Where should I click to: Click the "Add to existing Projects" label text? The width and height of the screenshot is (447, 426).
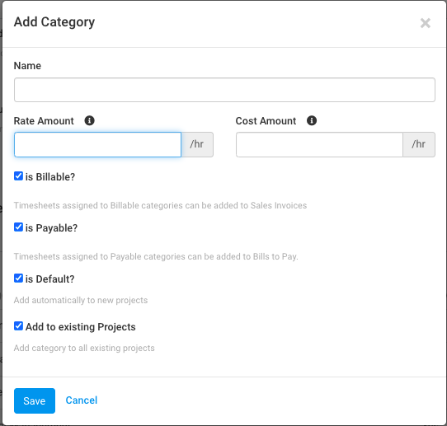(x=80, y=327)
